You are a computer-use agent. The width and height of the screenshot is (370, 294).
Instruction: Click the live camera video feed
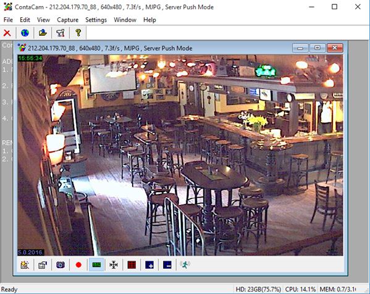point(180,155)
